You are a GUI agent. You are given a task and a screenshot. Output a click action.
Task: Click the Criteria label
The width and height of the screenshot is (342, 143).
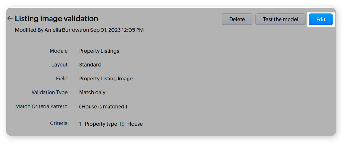click(x=59, y=123)
